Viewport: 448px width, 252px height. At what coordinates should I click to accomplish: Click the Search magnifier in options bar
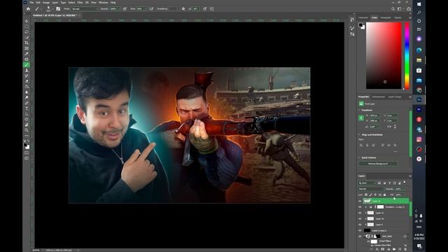393,9
